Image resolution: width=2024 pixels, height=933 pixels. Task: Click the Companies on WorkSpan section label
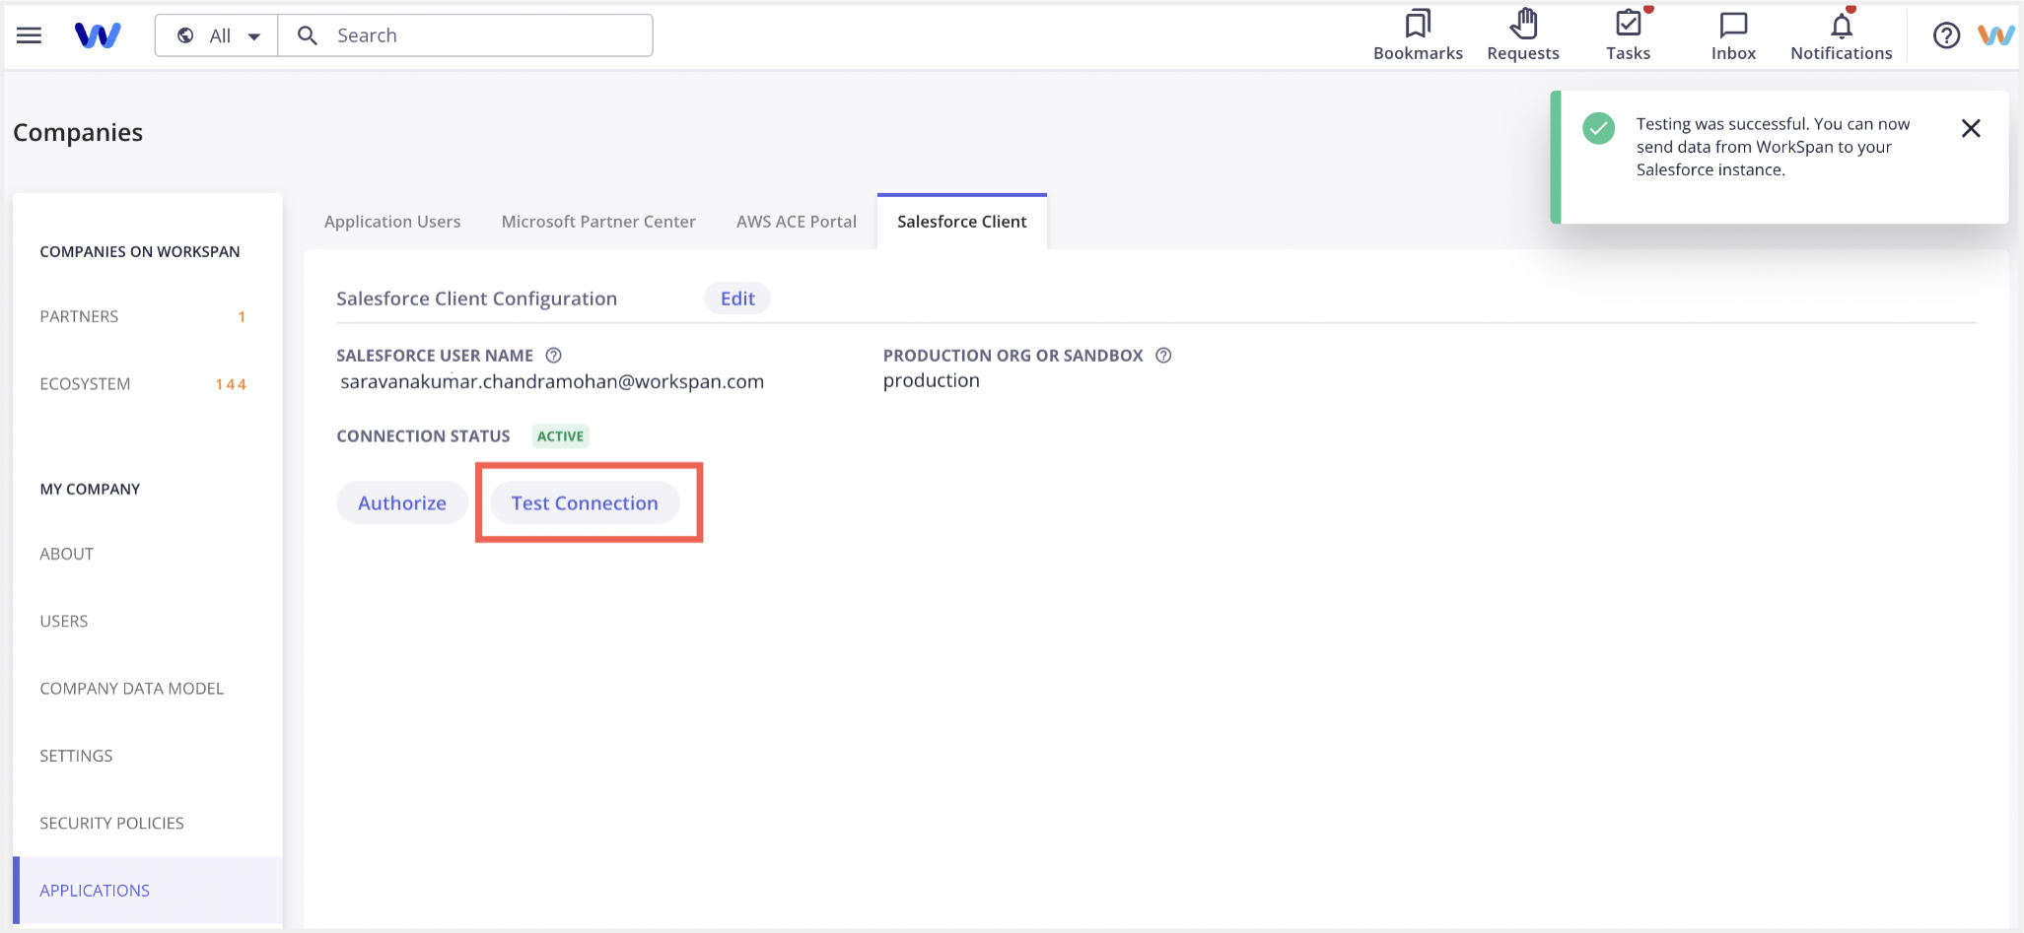(140, 251)
